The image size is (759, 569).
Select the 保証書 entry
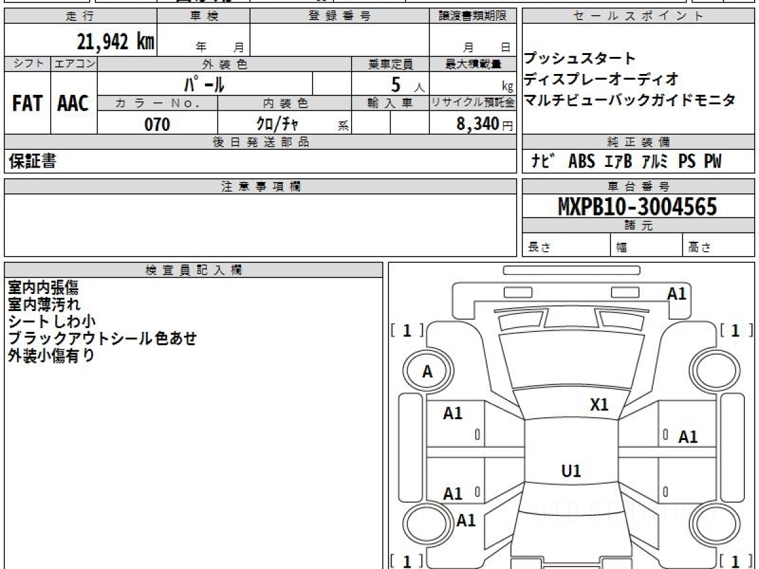[32, 161]
